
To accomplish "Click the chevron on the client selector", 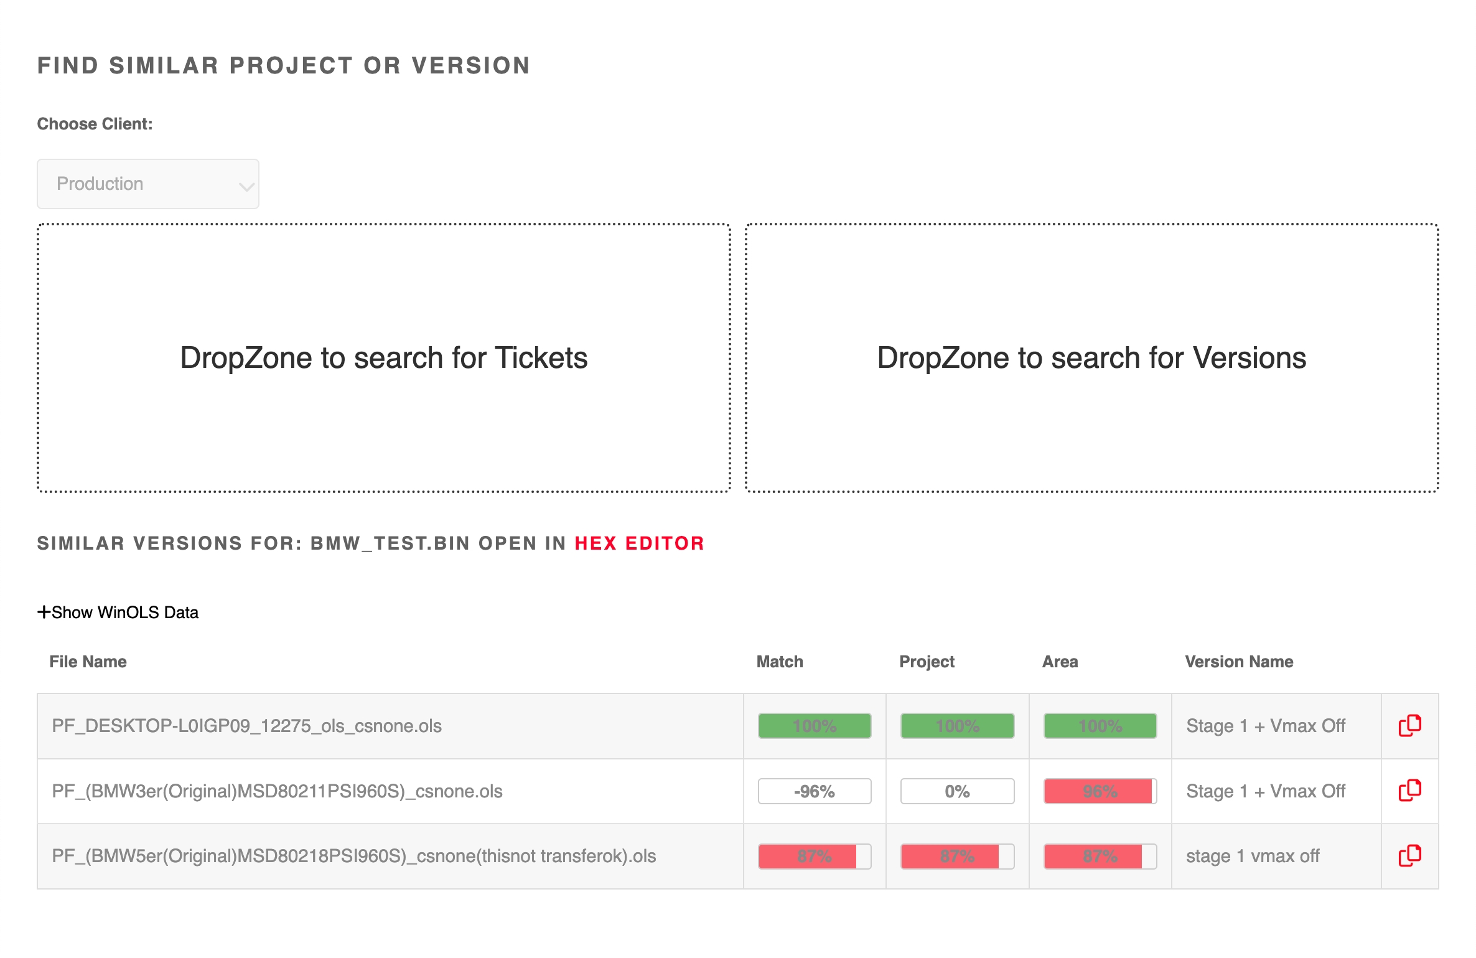I will (245, 185).
